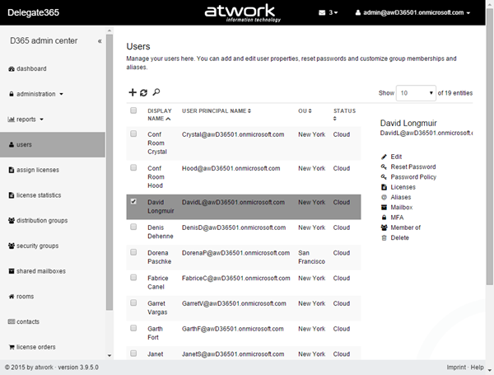Click Delete trash action for user
This screenshot has width=494, height=375.
(x=399, y=237)
